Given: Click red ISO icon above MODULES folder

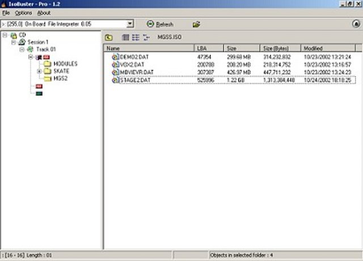Looking at the screenshot, I should 47,57.
